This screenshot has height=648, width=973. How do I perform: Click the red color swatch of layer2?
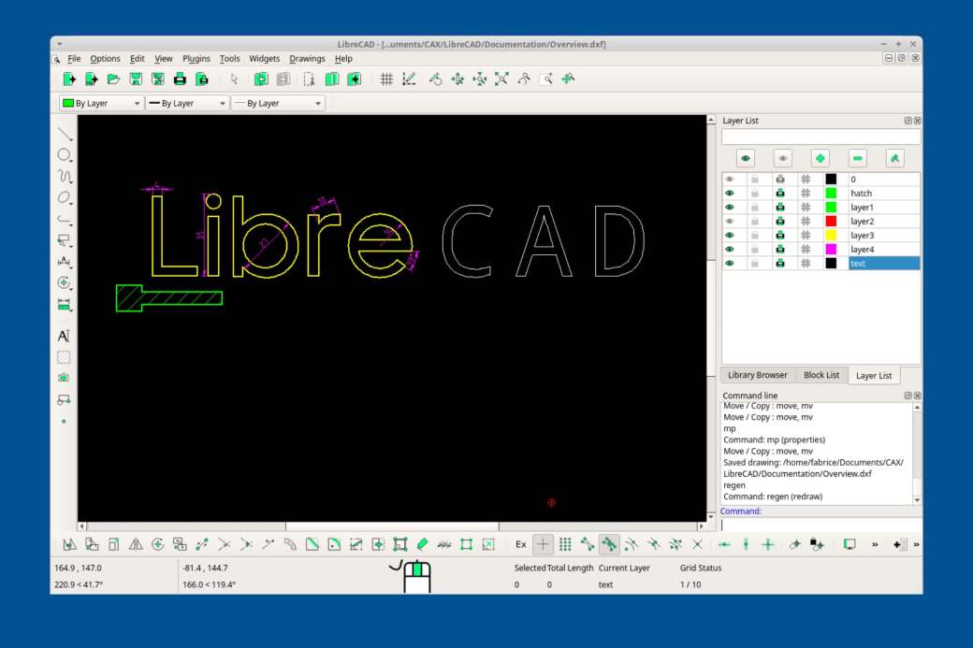(x=831, y=222)
